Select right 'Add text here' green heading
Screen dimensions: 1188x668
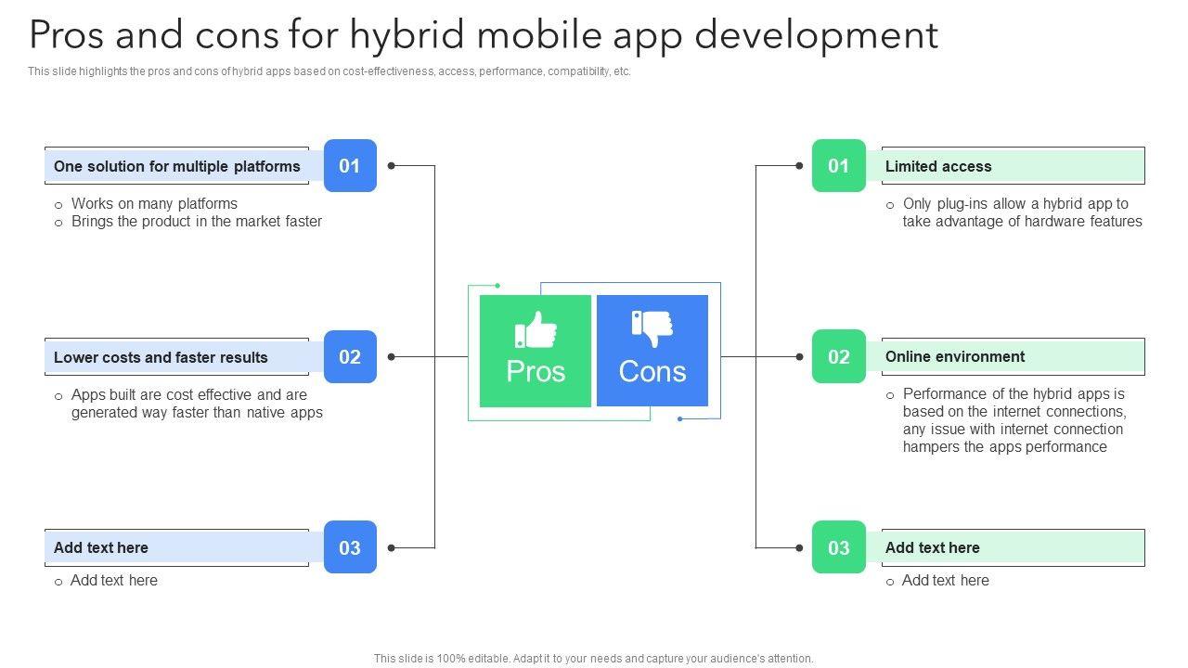coord(933,547)
